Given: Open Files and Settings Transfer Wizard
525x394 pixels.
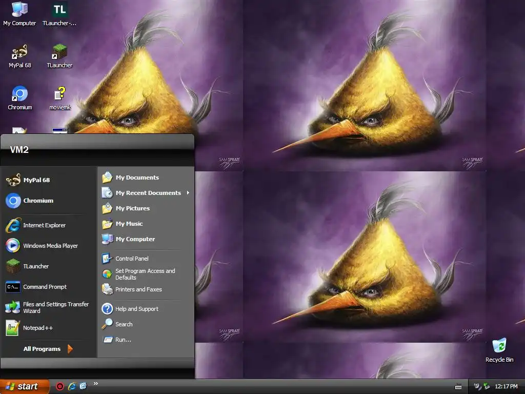Looking at the screenshot, I should (x=49, y=307).
